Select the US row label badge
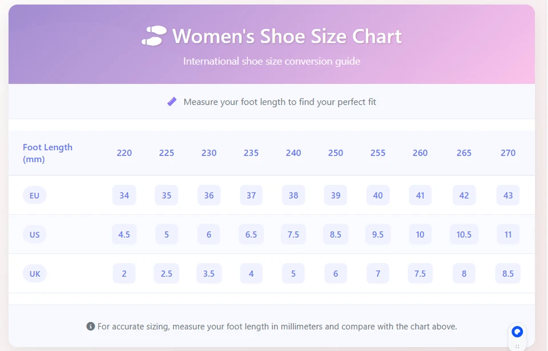Image resolution: width=548 pixels, height=351 pixels. pyautogui.click(x=35, y=235)
